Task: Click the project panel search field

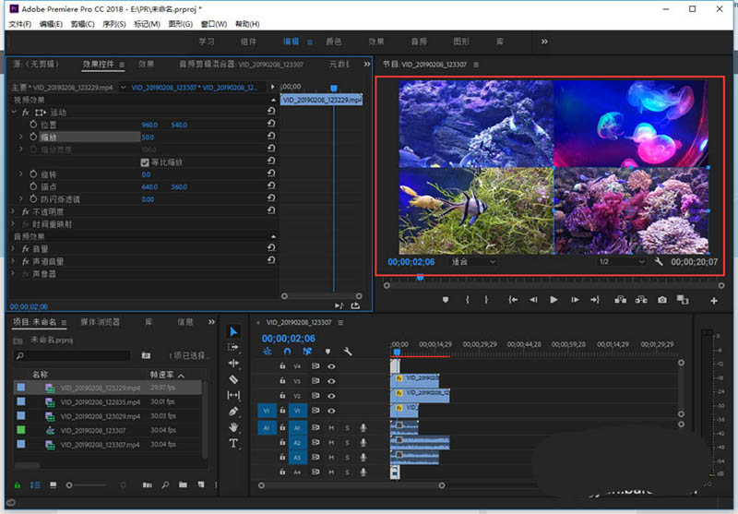Action: pos(72,355)
